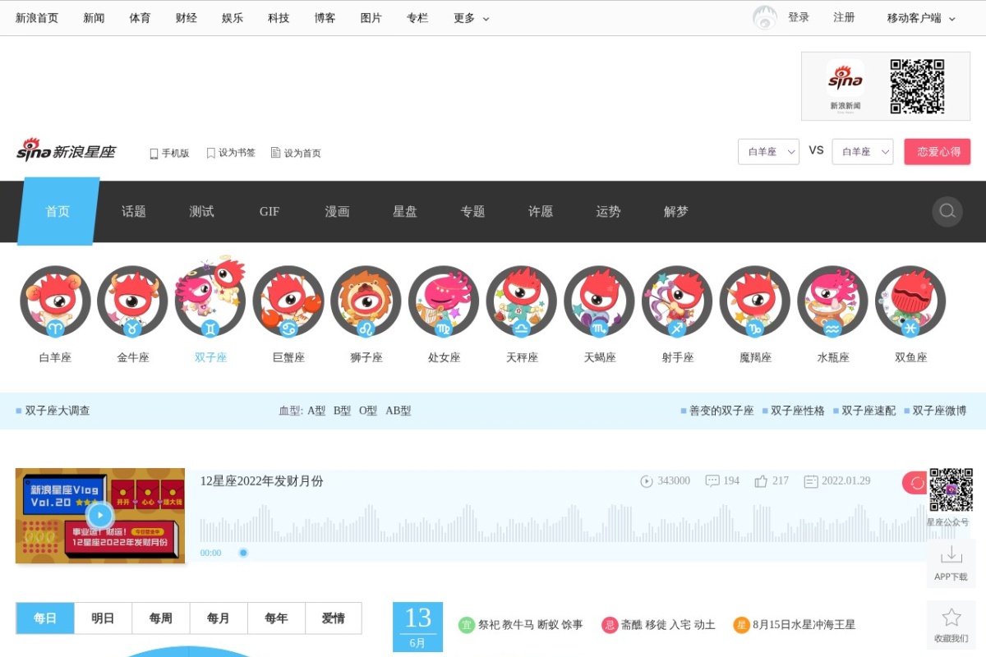The height and width of the screenshot is (657, 986).
Task: Open the 解梦 nav tab
Action: [676, 211]
